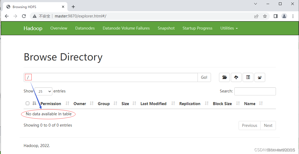Click the cut/list clipboard icon button

(x=248, y=77)
